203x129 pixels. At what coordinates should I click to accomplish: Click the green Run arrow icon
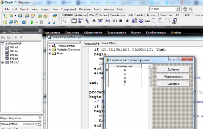click(x=32, y=22)
